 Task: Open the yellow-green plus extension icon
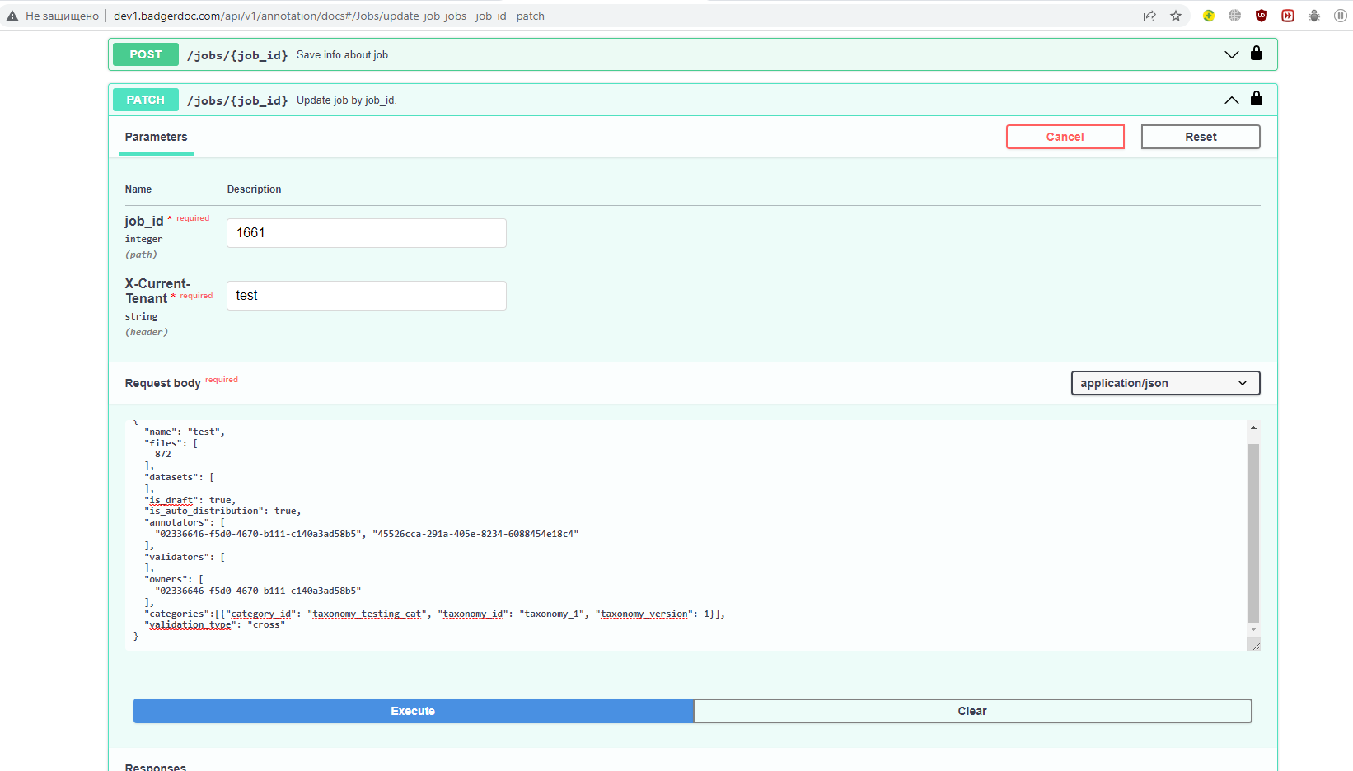[x=1209, y=16]
